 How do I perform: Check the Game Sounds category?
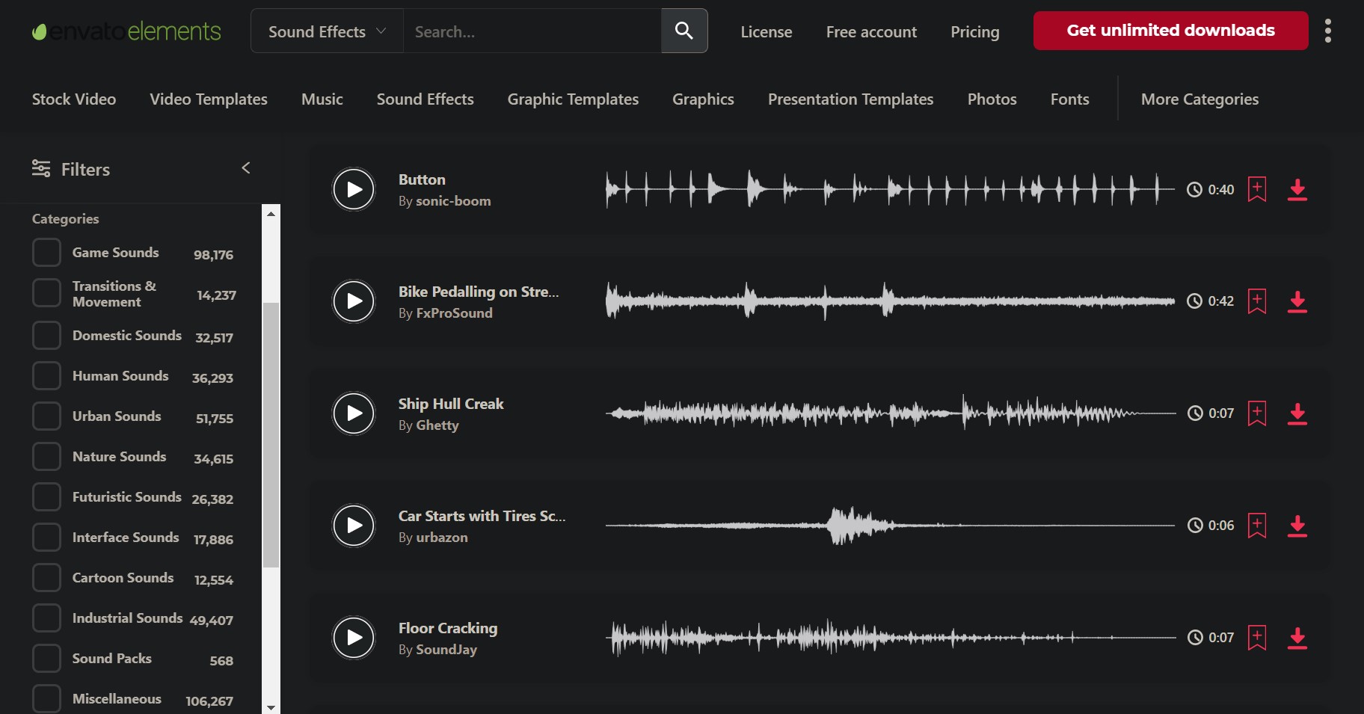pyautogui.click(x=46, y=253)
